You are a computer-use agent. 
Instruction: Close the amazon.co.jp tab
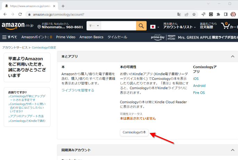(54, 6)
